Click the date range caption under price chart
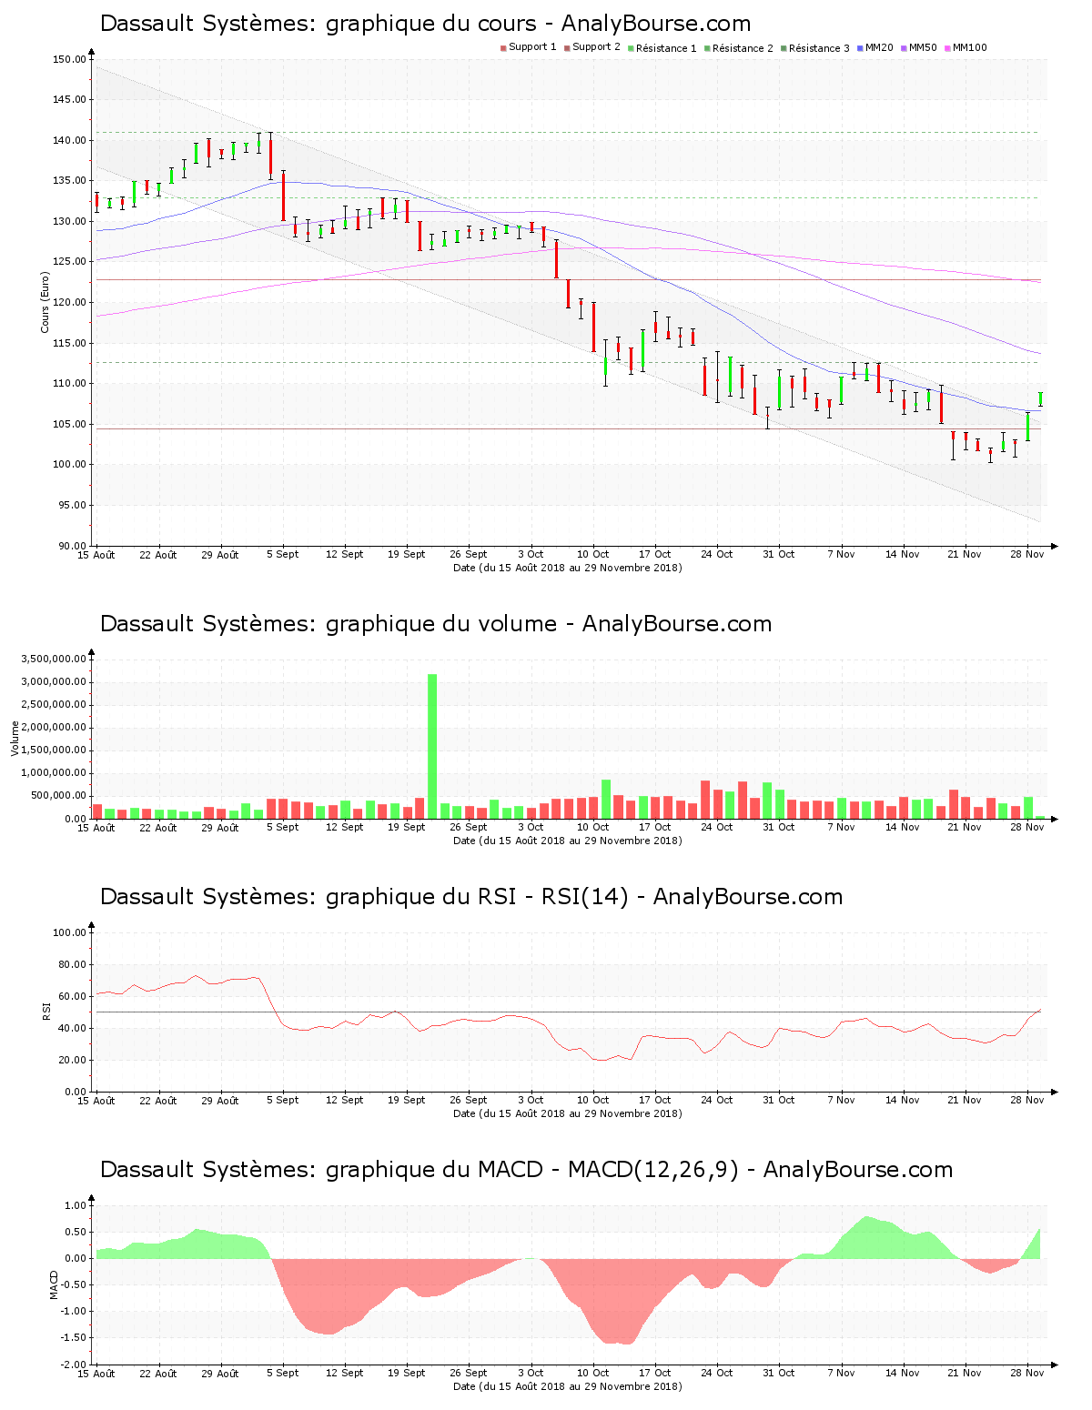 568,568
